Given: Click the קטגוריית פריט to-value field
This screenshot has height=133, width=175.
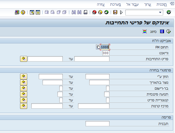Looking at the screenshot, I should tap(61, 100).
